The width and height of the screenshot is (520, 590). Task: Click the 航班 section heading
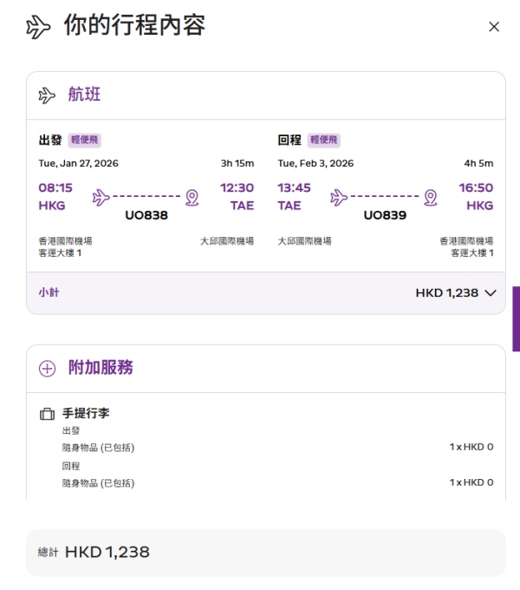click(x=84, y=94)
